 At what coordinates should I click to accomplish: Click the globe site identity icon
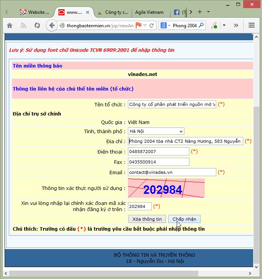(x=62, y=26)
